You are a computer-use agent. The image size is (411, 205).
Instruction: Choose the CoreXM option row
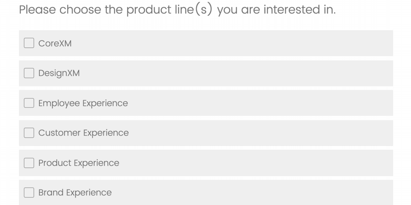tap(242, 43)
